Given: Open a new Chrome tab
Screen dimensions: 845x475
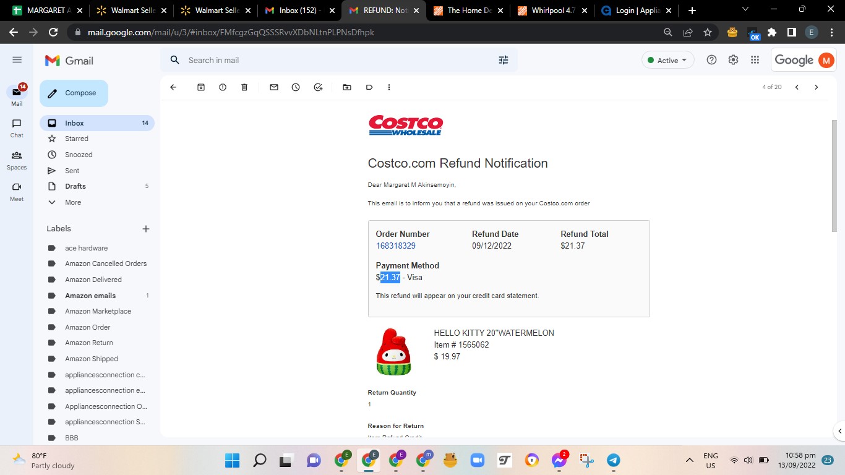Looking at the screenshot, I should pyautogui.click(x=692, y=11).
